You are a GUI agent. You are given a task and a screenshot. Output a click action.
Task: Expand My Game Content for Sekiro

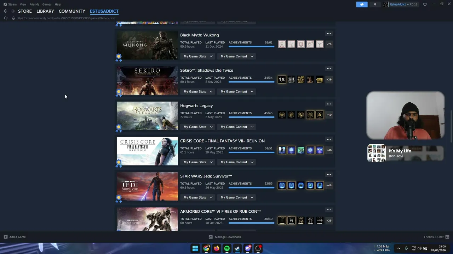pos(237,91)
